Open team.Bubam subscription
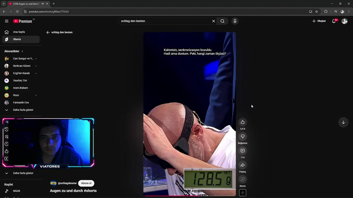The width and height of the screenshot is (353, 198). coord(21,88)
